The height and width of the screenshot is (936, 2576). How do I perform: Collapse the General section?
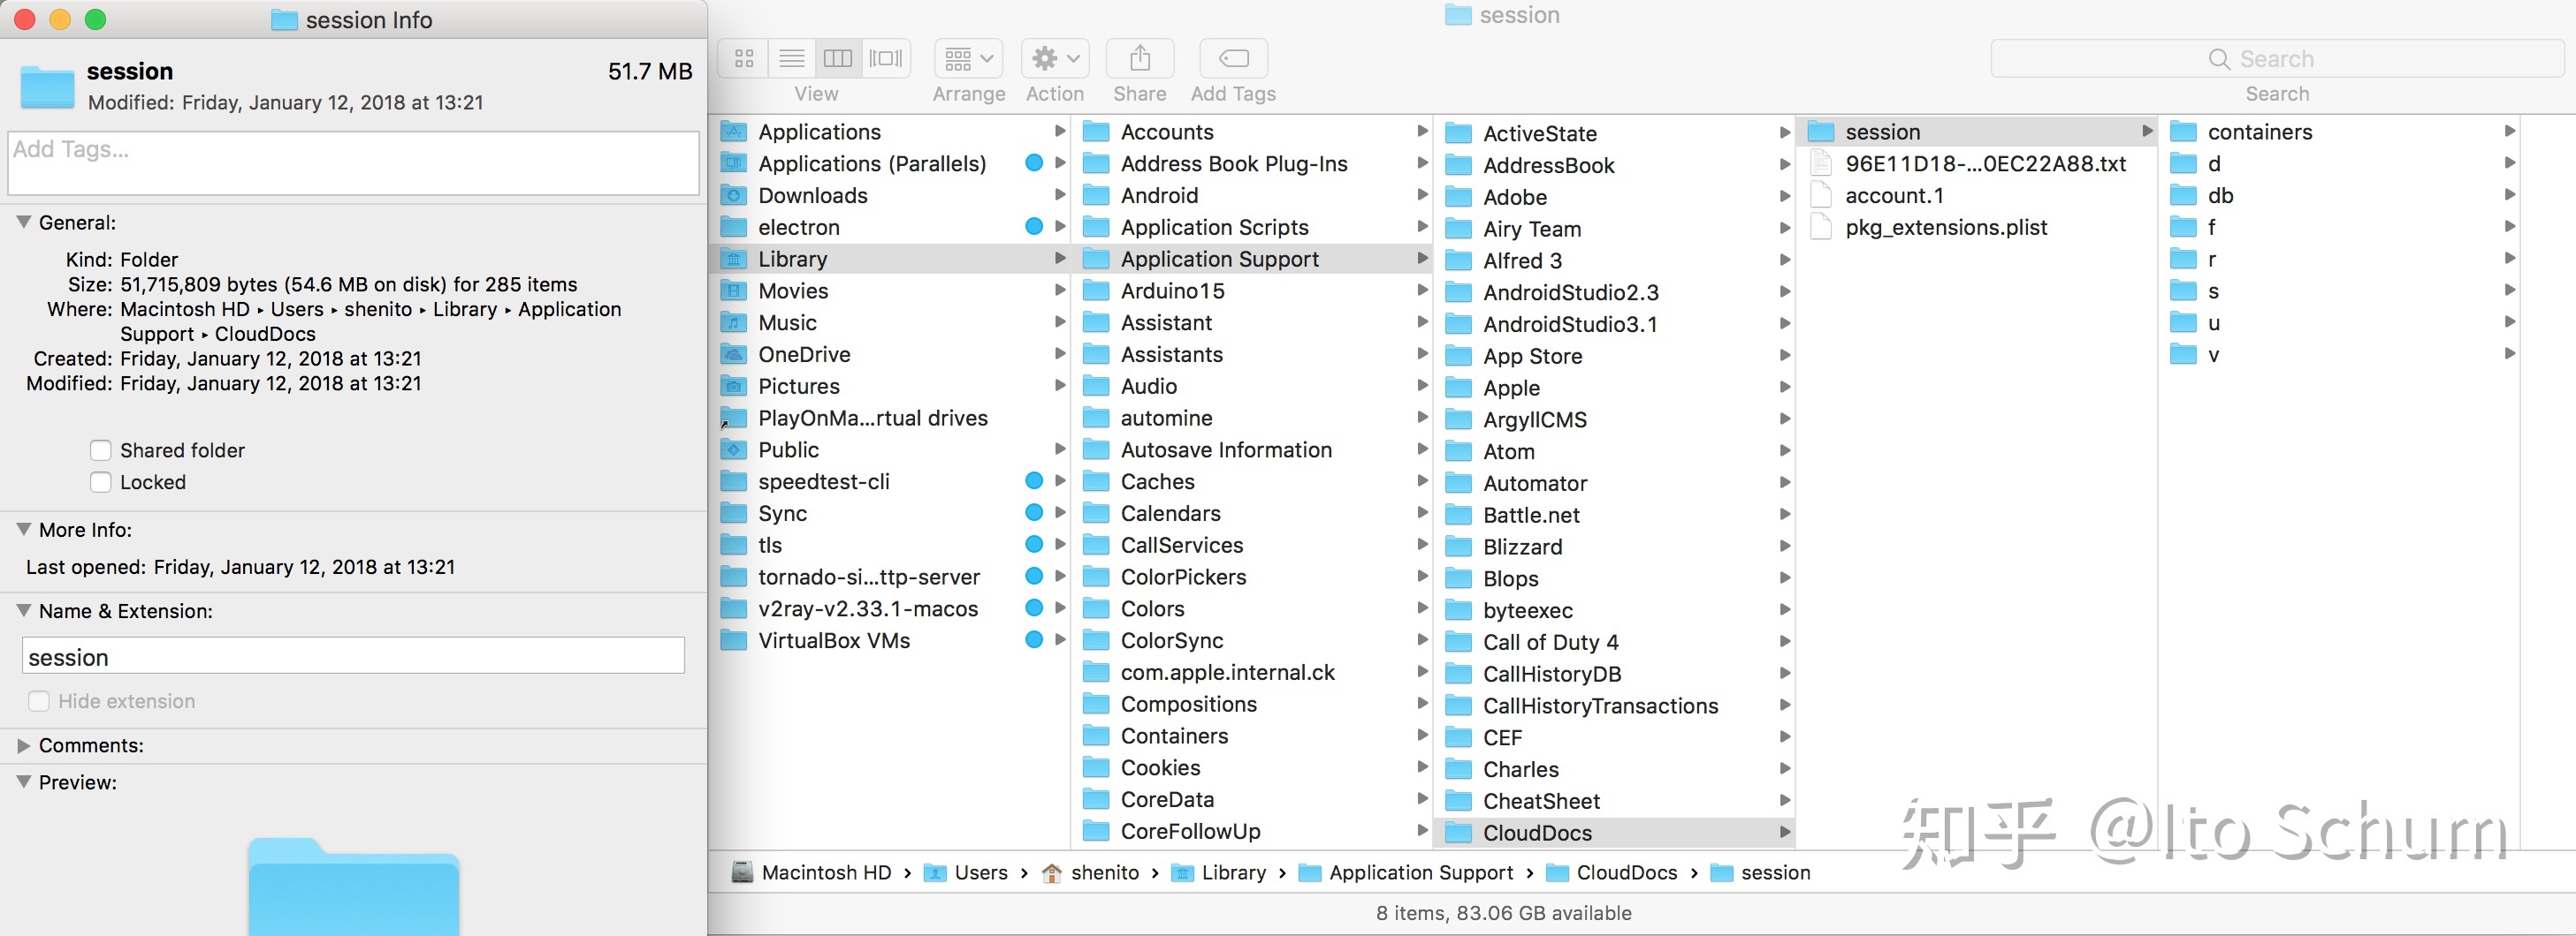pos(24,223)
